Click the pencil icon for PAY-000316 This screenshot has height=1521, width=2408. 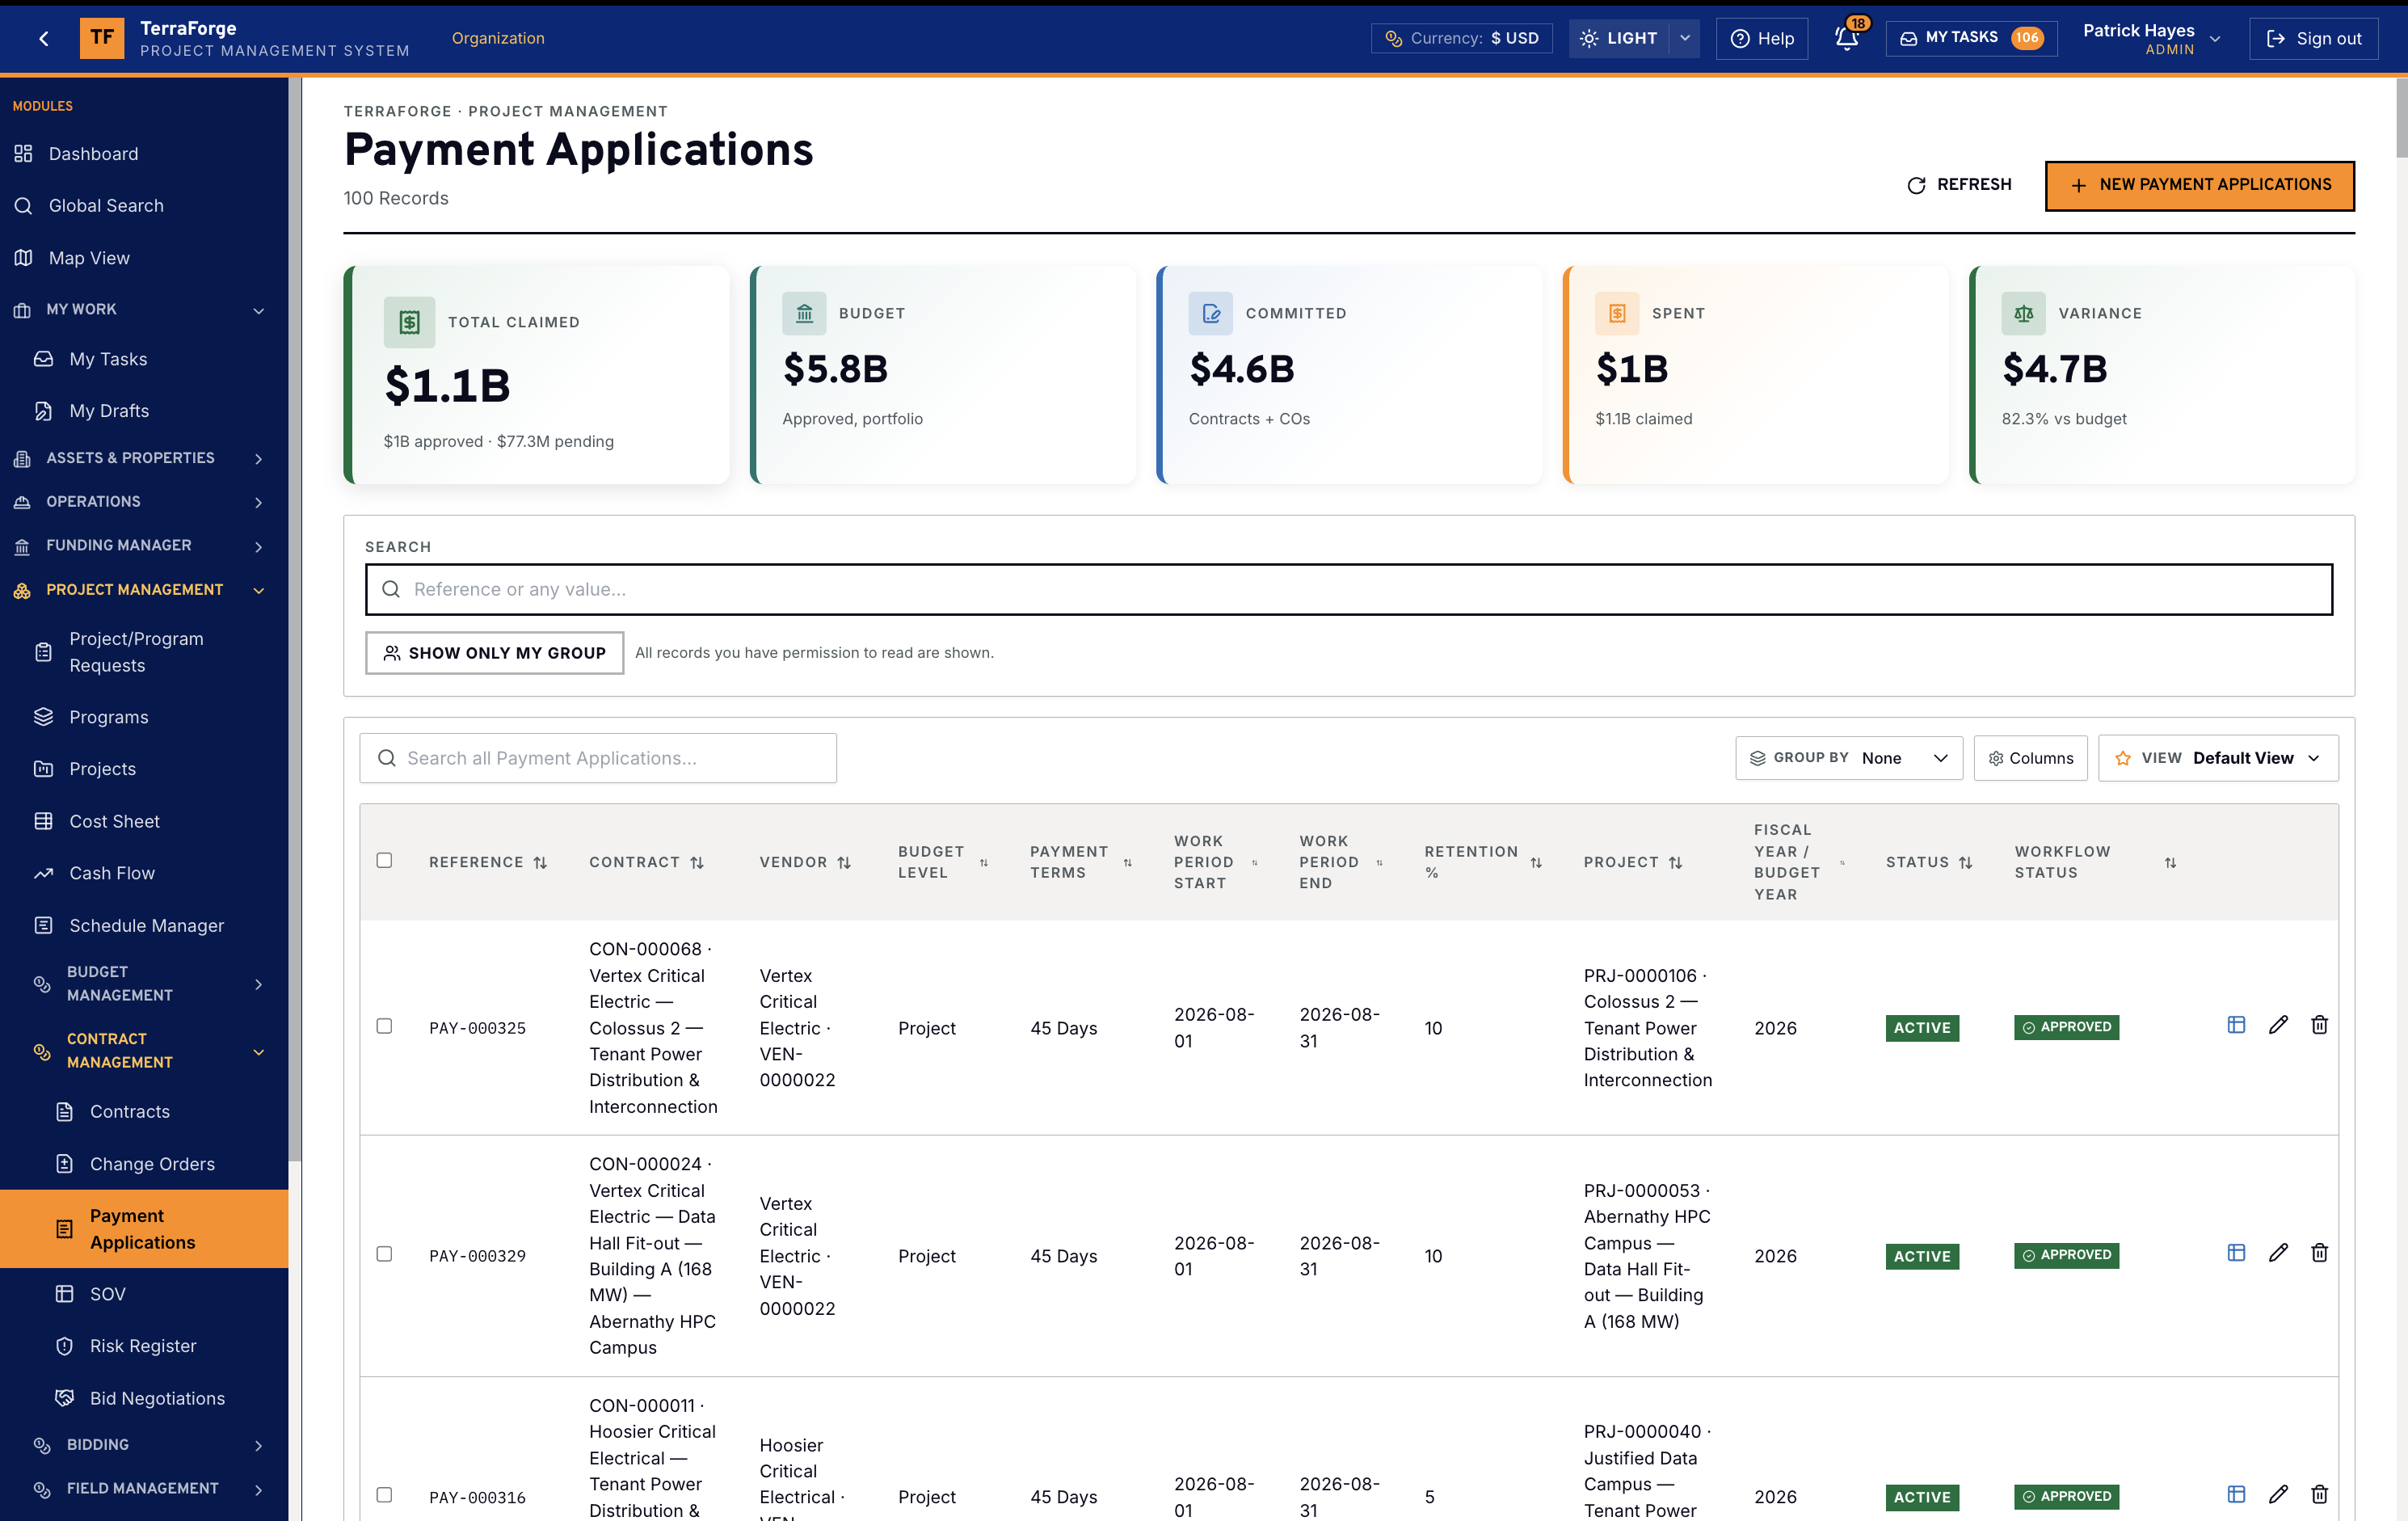pyautogui.click(x=2278, y=1494)
